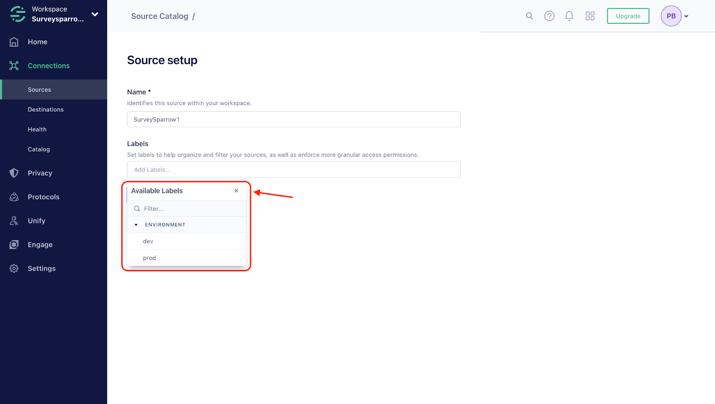
Task: Click the Privacy shield icon
Action: (14, 173)
